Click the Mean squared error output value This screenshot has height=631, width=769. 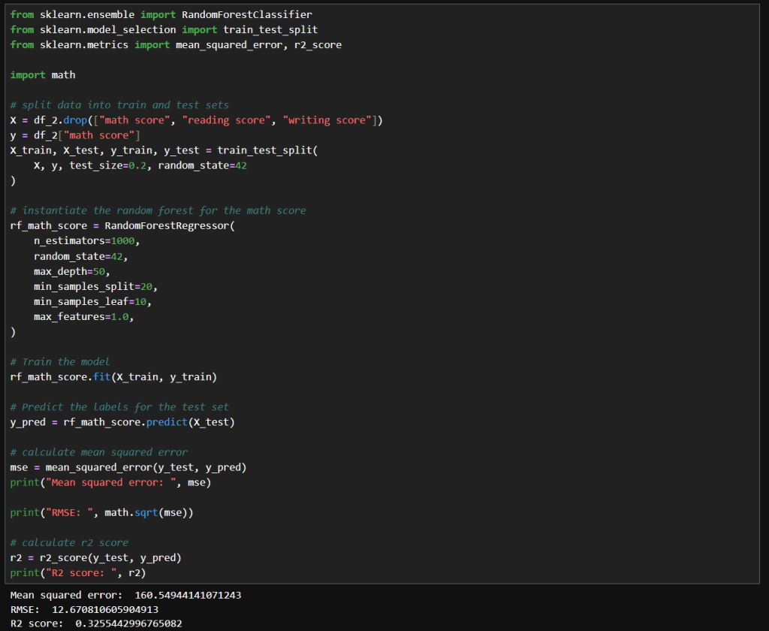click(188, 595)
